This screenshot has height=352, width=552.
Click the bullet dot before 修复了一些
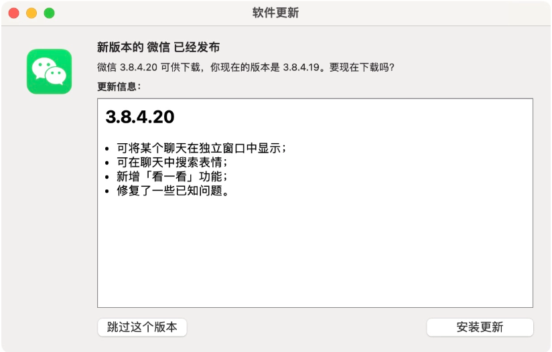pyautogui.click(x=107, y=191)
